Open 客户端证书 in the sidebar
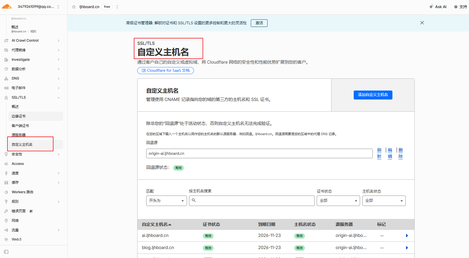Viewport: 469px width, 258px height. click(x=20, y=126)
